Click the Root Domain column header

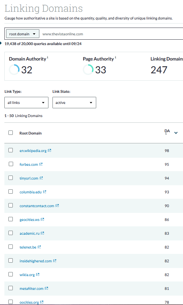(x=31, y=133)
